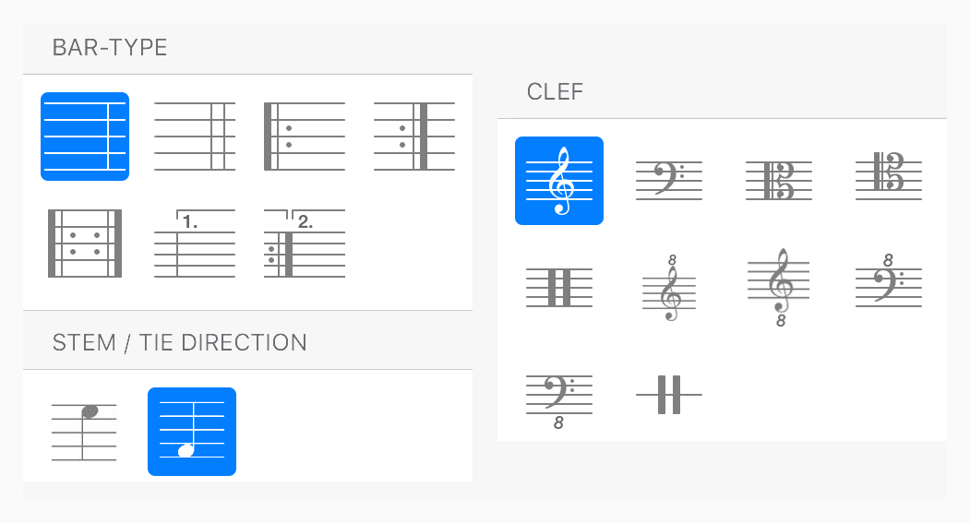Select treble clef with 8 below

click(779, 288)
